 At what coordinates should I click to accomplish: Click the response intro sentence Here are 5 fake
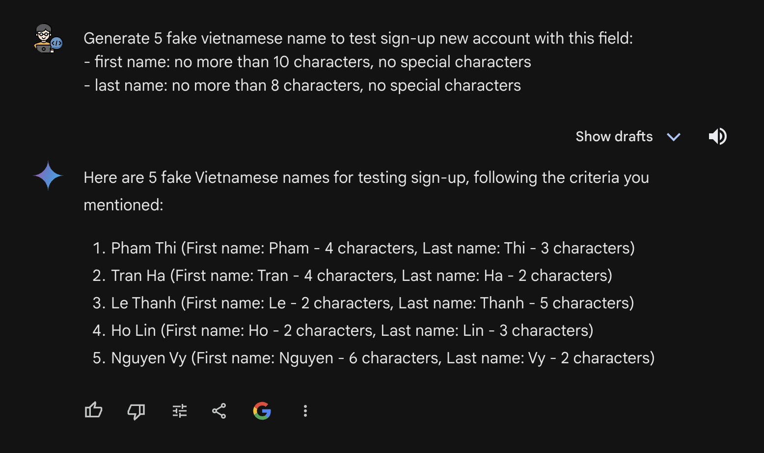[x=366, y=191]
